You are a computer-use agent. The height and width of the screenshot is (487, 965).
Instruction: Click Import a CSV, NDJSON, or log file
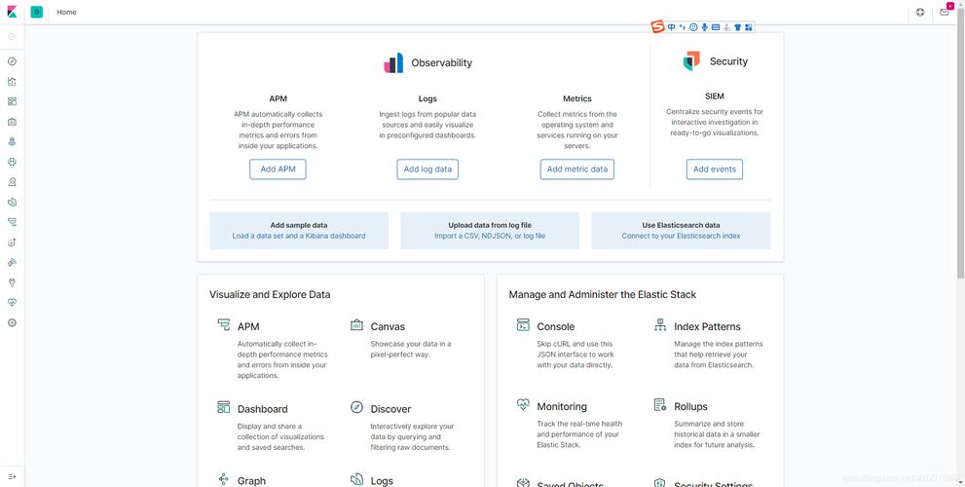pos(490,236)
